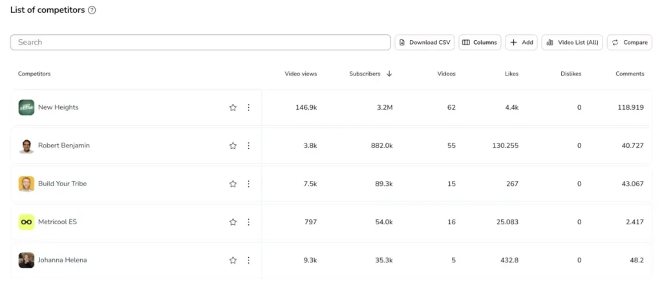Image resolution: width=662 pixels, height=285 pixels.
Task: Click the Competitors column header
Action: tap(34, 74)
